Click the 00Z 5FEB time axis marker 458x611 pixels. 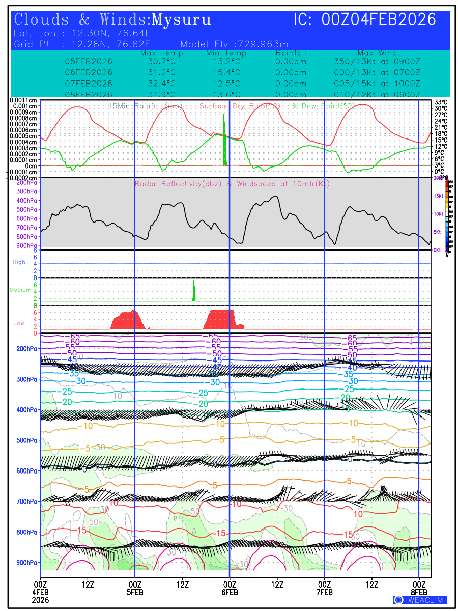pos(134,588)
